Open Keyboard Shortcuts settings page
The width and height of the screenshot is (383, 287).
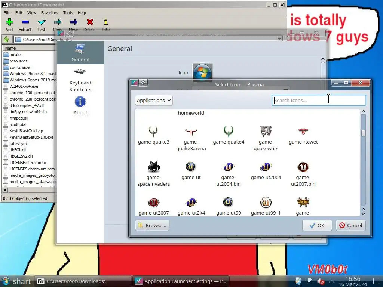pyautogui.click(x=80, y=80)
